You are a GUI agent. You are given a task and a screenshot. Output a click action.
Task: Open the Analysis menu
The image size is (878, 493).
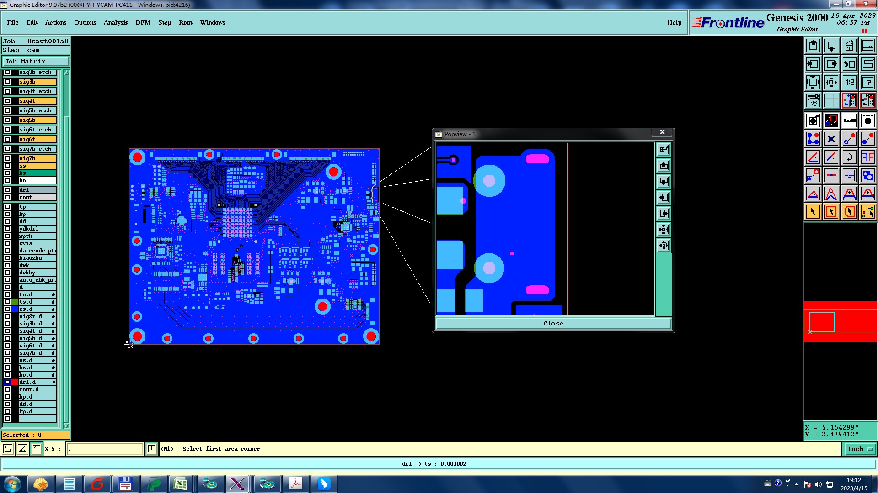[x=115, y=22]
